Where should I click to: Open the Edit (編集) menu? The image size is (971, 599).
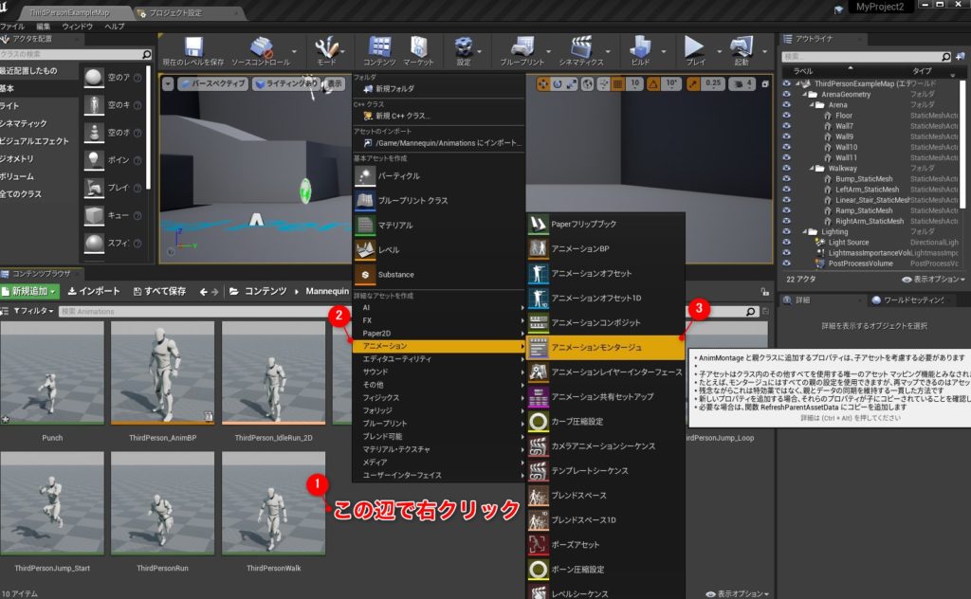[44, 27]
